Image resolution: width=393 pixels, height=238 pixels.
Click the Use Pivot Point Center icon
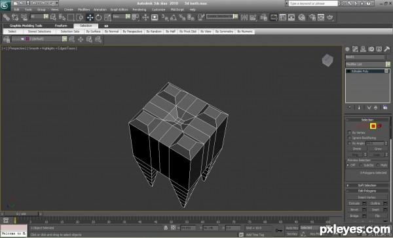[x=136, y=17]
